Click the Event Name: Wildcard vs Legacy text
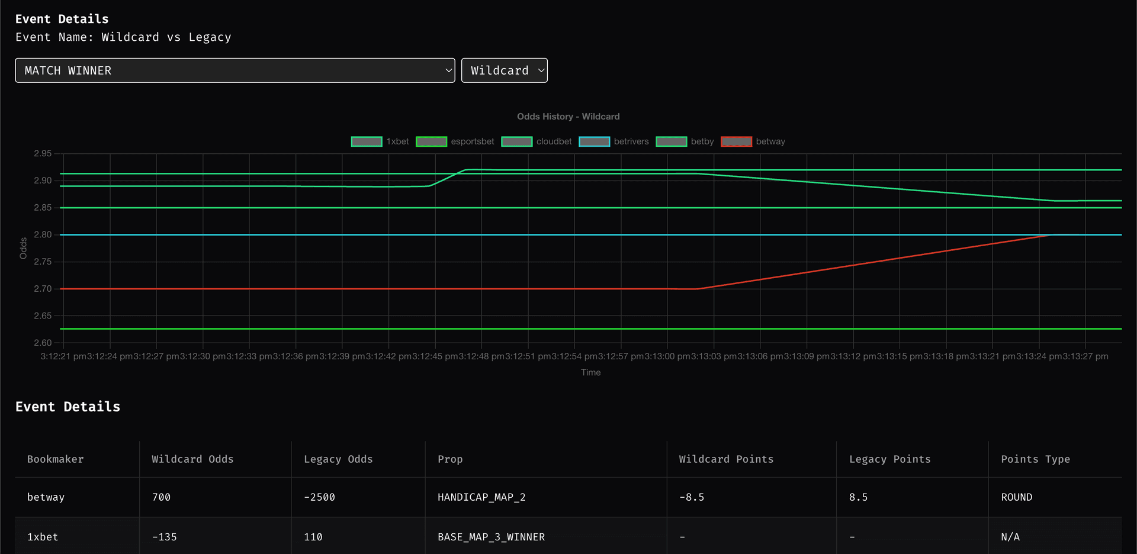1137x554 pixels. coord(123,37)
